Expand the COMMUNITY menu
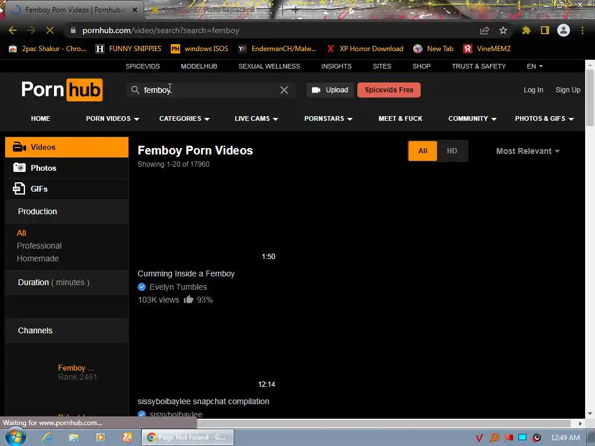595x446 pixels. 472,118
